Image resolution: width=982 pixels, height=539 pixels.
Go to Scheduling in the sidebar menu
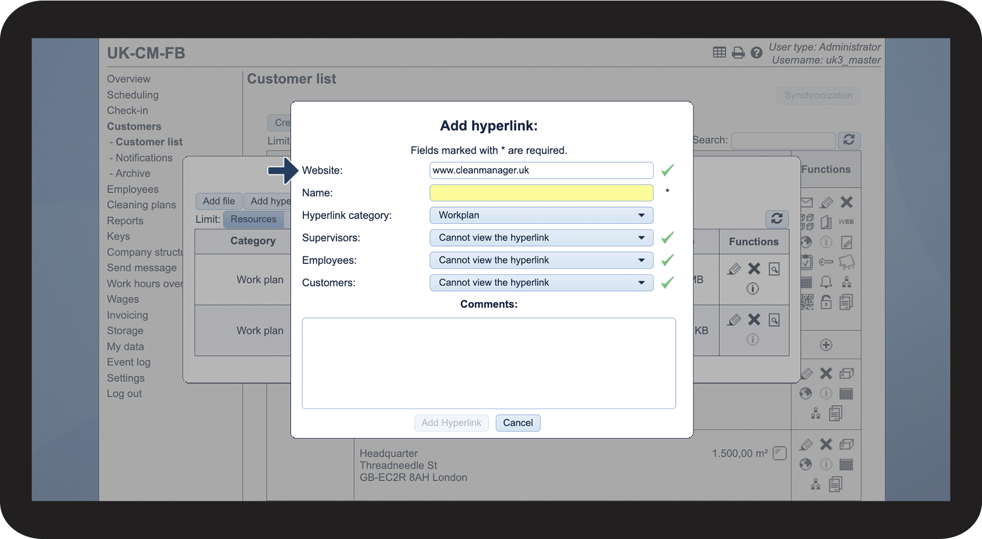(133, 95)
